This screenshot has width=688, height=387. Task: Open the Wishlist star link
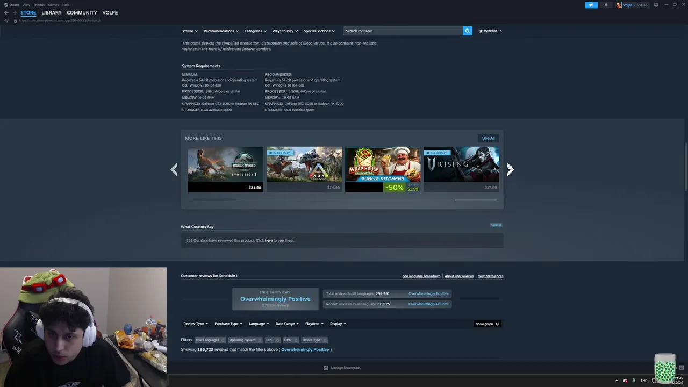(x=490, y=31)
